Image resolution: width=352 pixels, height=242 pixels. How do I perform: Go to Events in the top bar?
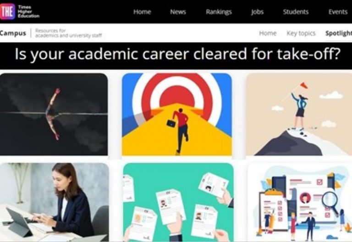coord(338,11)
